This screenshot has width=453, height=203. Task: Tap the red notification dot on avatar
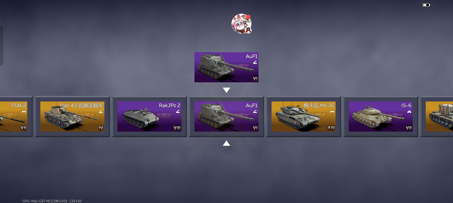point(248,17)
